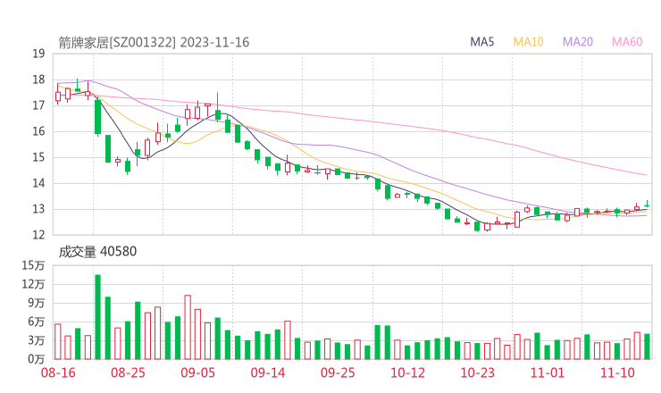This screenshot has width=661, height=393.
Task: Click the pink MA60 line's right end
Action: (x=646, y=174)
